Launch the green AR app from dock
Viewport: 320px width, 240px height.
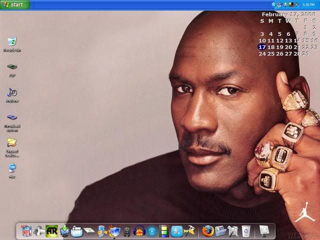51,231
